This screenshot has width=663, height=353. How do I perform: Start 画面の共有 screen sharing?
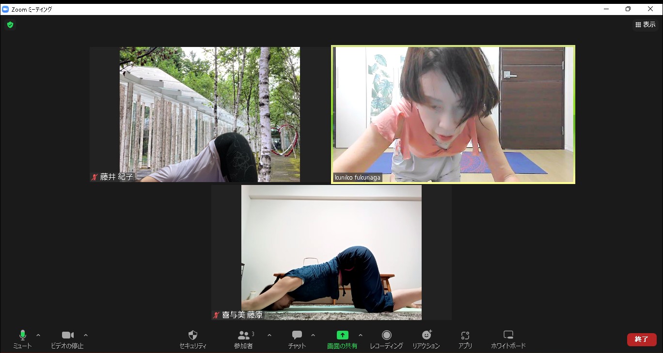click(342, 339)
